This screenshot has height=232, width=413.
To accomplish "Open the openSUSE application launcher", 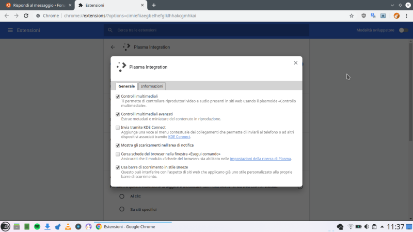I will (5, 226).
